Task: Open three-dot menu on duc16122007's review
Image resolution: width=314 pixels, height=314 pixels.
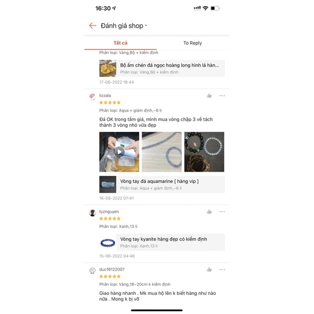Action: tap(222, 269)
